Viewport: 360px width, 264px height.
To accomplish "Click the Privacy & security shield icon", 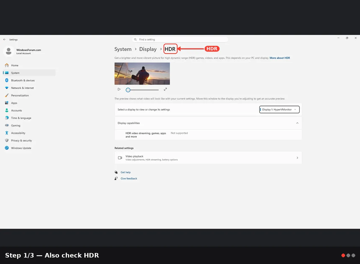I will (x=7, y=140).
